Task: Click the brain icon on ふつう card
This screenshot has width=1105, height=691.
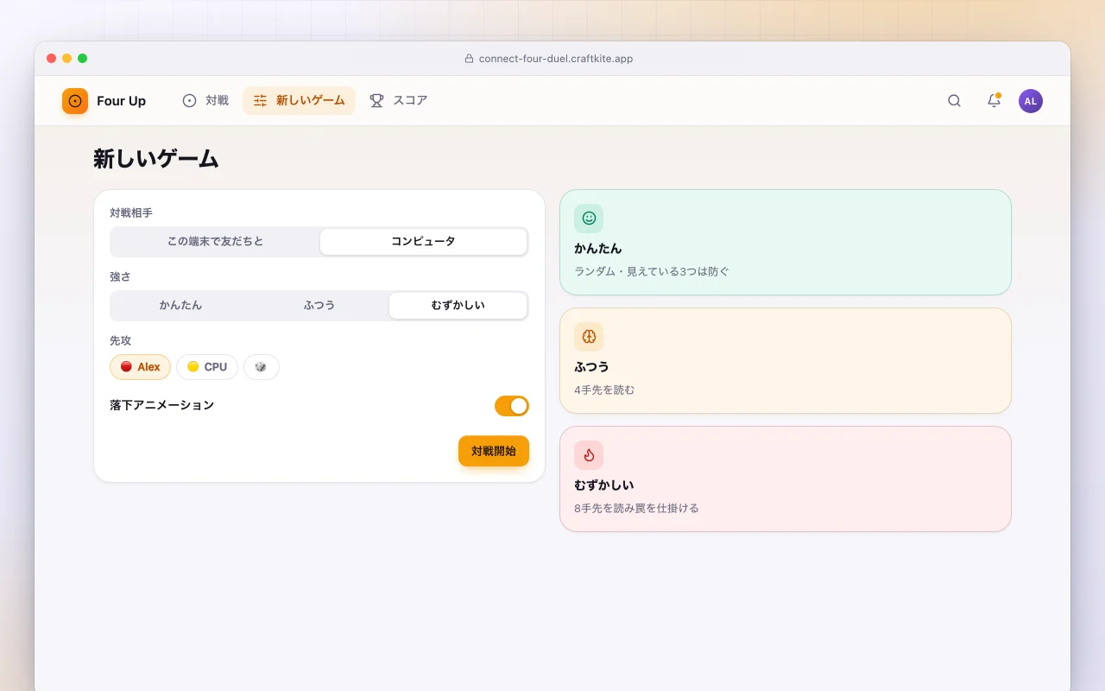Action: point(589,337)
